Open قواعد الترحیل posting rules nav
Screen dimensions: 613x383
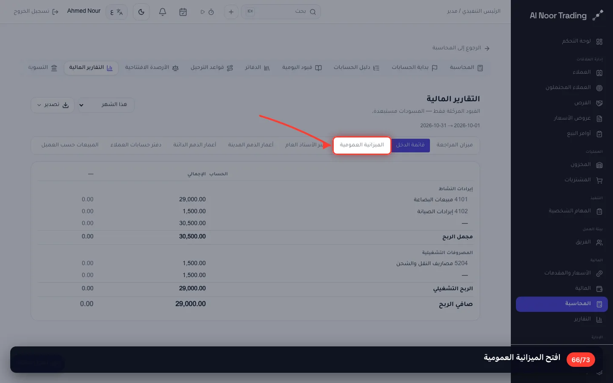pyautogui.click(x=212, y=68)
